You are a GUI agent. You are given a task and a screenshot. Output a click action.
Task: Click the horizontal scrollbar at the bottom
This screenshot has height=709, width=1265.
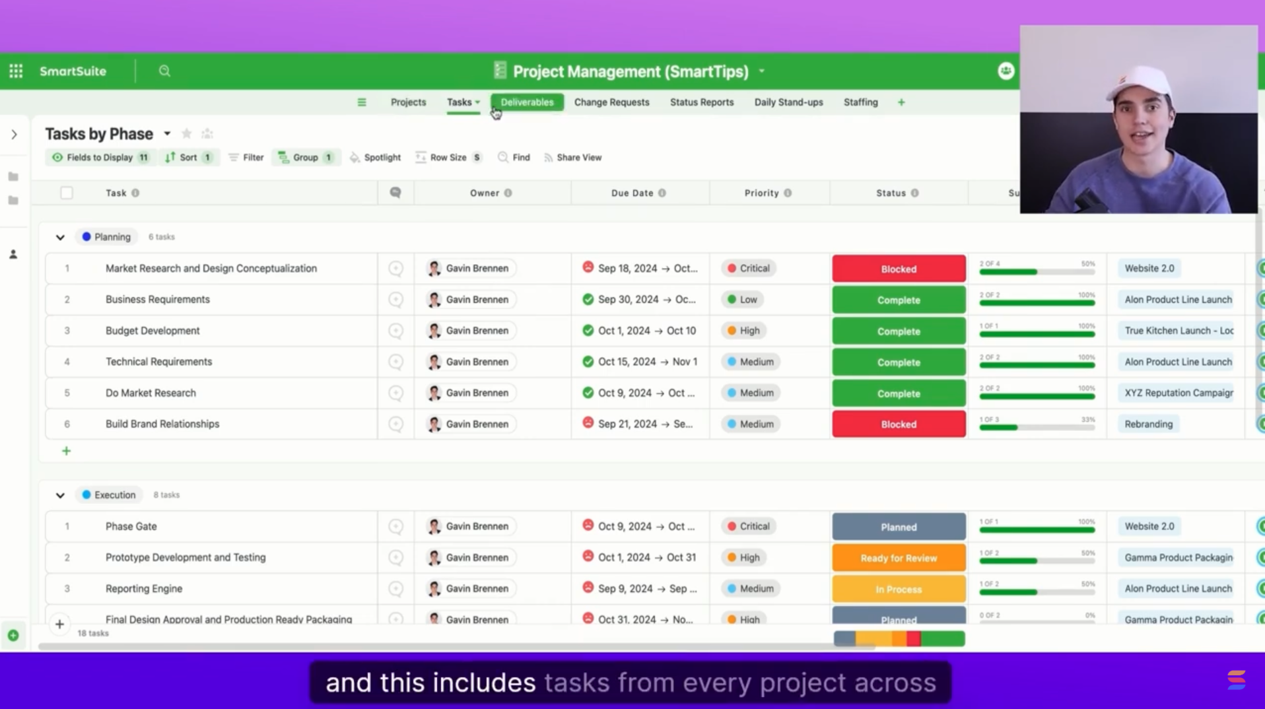[456, 647]
